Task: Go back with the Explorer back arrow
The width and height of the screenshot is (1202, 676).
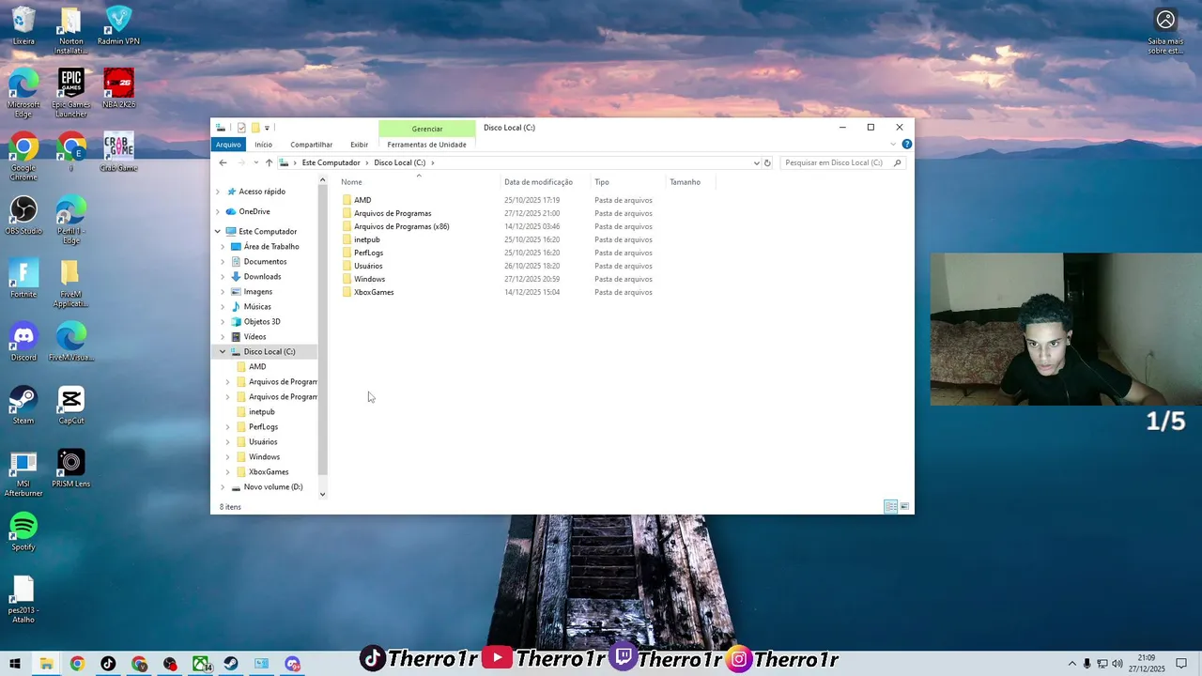Action: pos(223,162)
